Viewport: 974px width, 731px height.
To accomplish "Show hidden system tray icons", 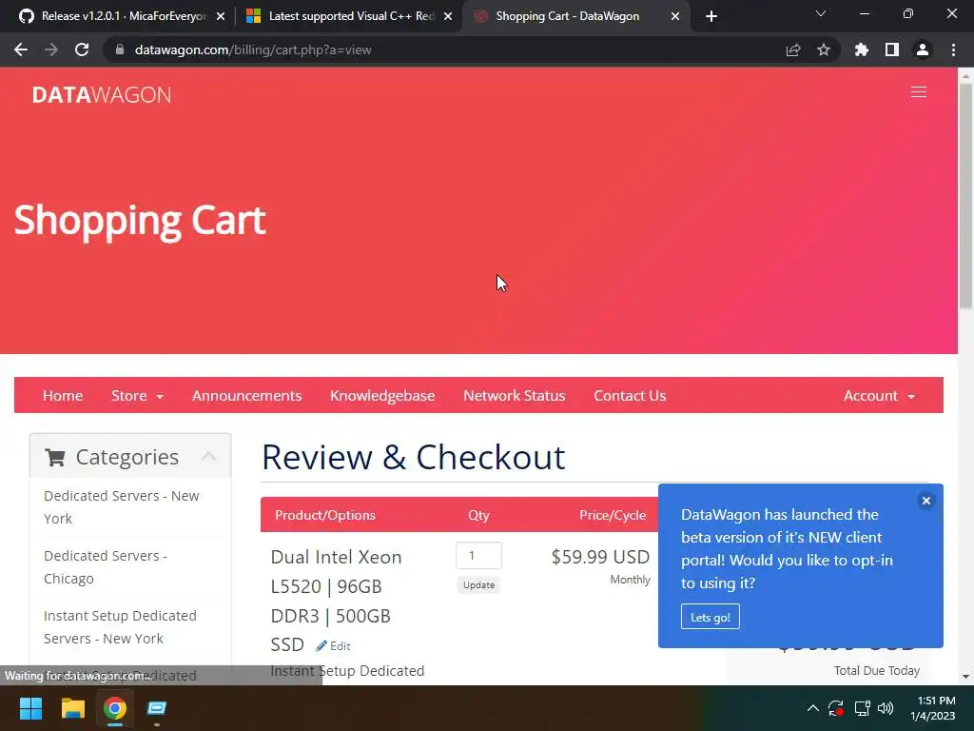I will click(x=812, y=708).
